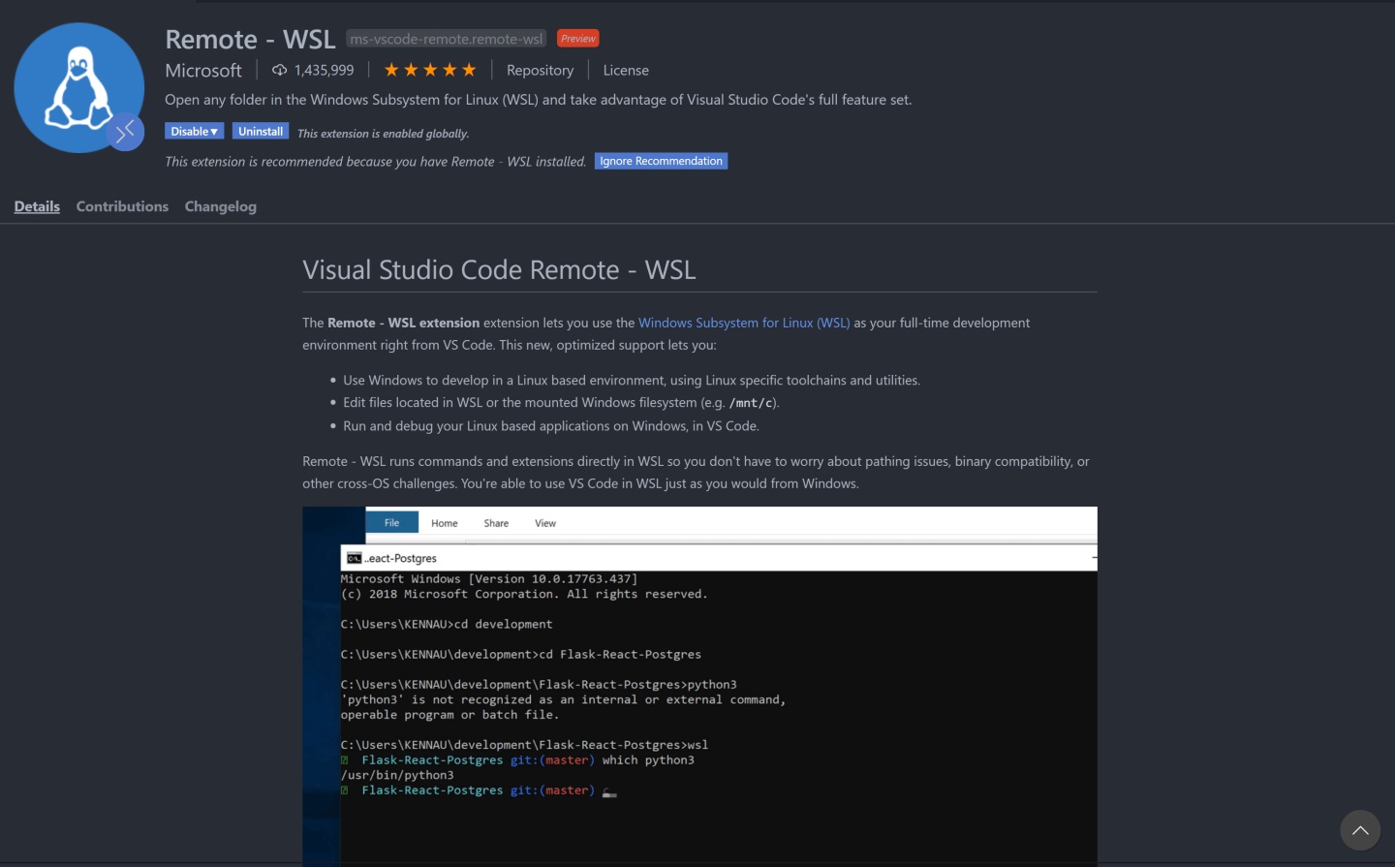This screenshot has width=1395, height=867.
Task: Click the extension description line under Microsoft
Action: [x=538, y=100]
